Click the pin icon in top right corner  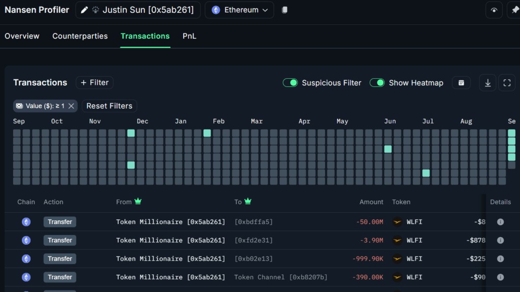(x=515, y=10)
